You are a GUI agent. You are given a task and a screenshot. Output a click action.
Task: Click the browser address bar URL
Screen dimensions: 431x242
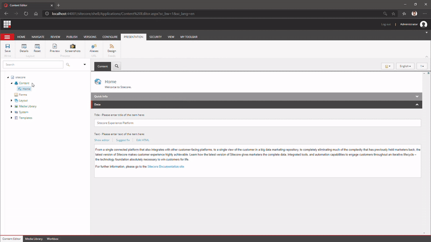point(123,14)
